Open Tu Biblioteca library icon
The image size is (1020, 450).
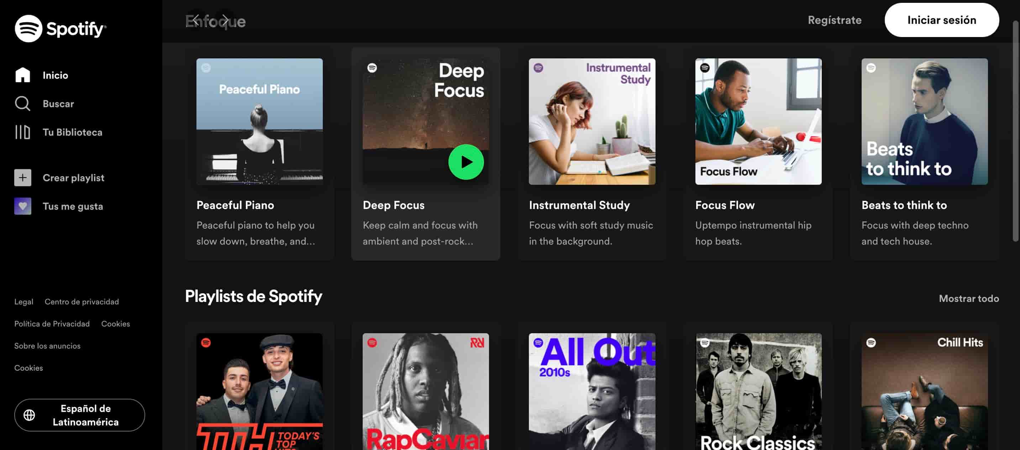(22, 132)
